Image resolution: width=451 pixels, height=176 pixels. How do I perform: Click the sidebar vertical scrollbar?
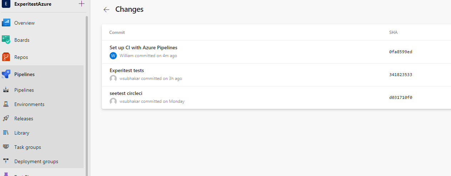(87, 96)
